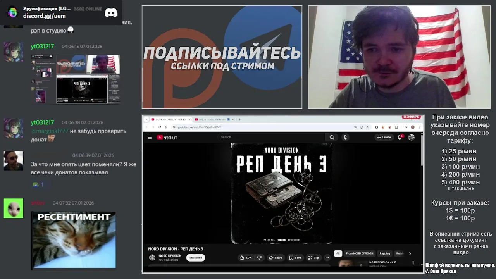This screenshot has height=279, width=496.
Task: Click the YouTube search magnifier button
Action: tap(332, 137)
